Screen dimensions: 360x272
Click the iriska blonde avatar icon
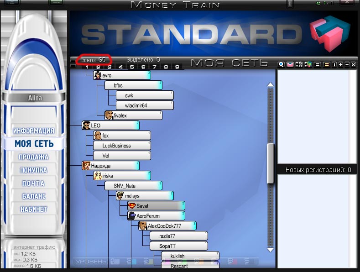[x=98, y=176]
